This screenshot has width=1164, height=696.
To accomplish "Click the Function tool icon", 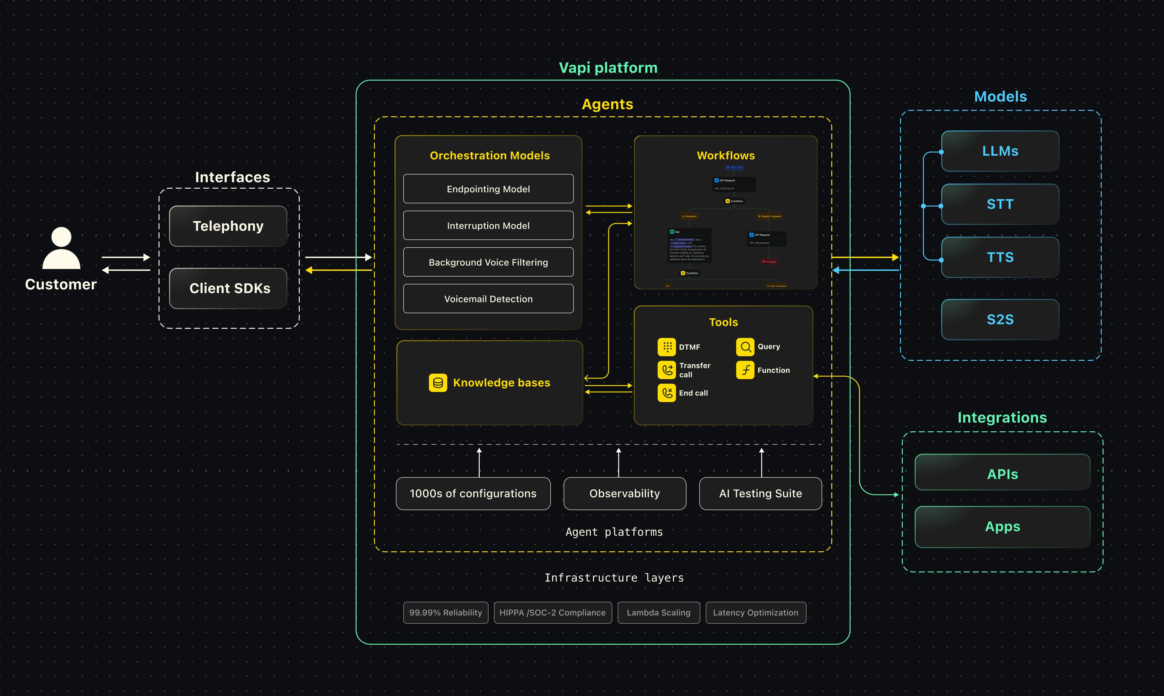I will pyautogui.click(x=745, y=370).
